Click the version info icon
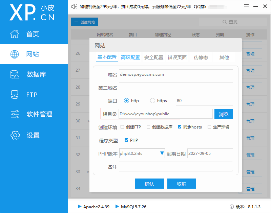 232,207
